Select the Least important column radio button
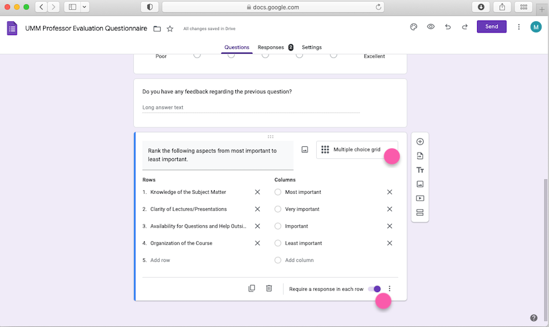 click(278, 243)
